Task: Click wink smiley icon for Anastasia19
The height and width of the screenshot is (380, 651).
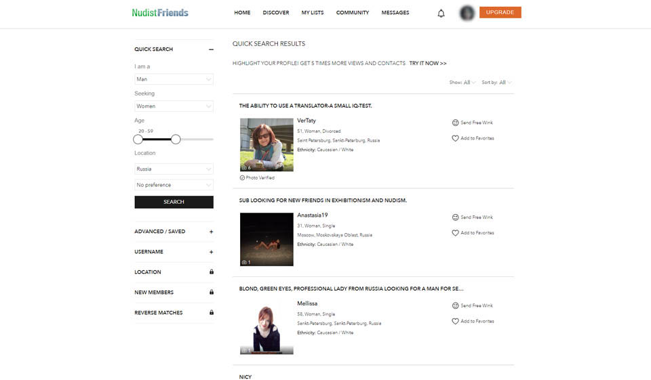Action: pyautogui.click(x=456, y=217)
